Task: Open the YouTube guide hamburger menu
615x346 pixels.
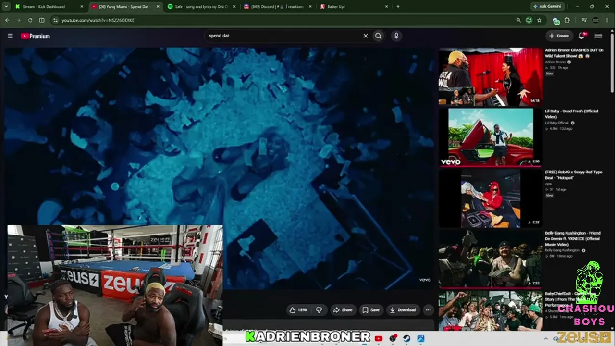Action: coord(10,36)
